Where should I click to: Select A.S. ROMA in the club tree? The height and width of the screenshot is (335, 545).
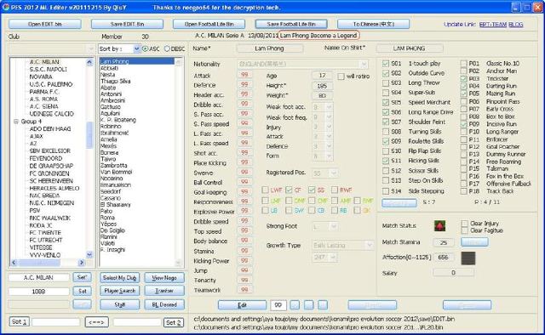point(43,99)
